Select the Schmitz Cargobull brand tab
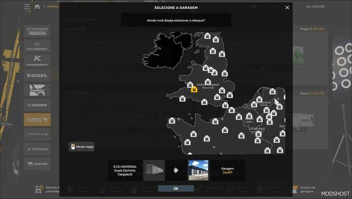Viewport: 352px width, 199px height. click(x=37, y=120)
